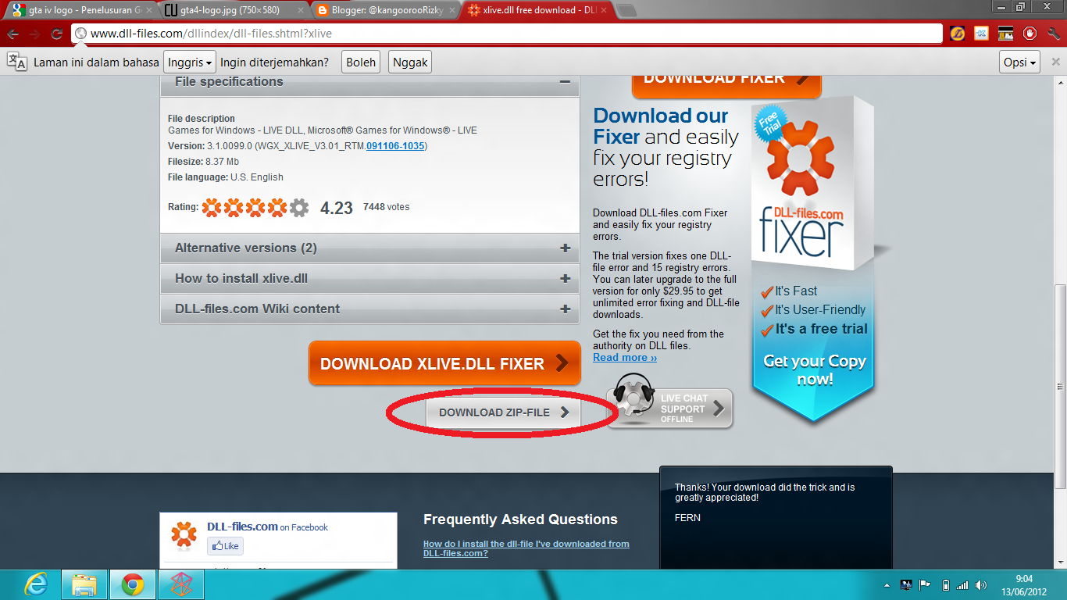
Task: Click the browser Back arrow
Action: pyautogui.click(x=13, y=34)
